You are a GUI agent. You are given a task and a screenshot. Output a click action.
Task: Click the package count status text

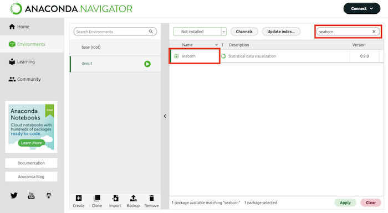[206, 202]
